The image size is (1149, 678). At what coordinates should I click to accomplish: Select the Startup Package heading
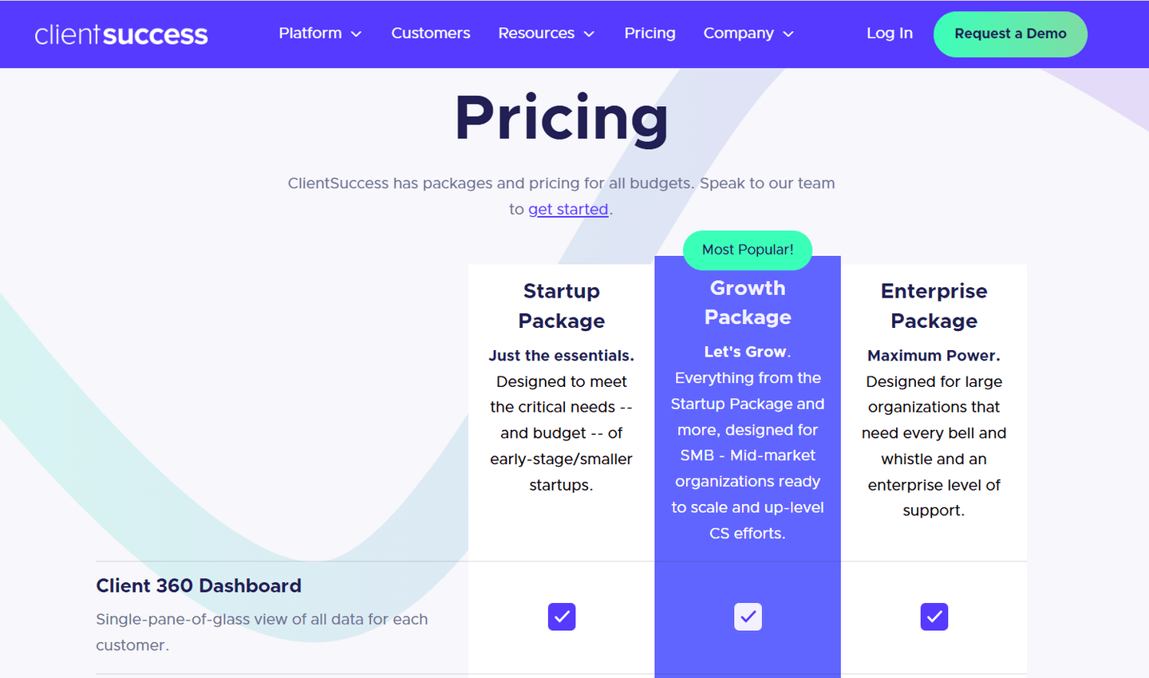click(x=562, y=305)
